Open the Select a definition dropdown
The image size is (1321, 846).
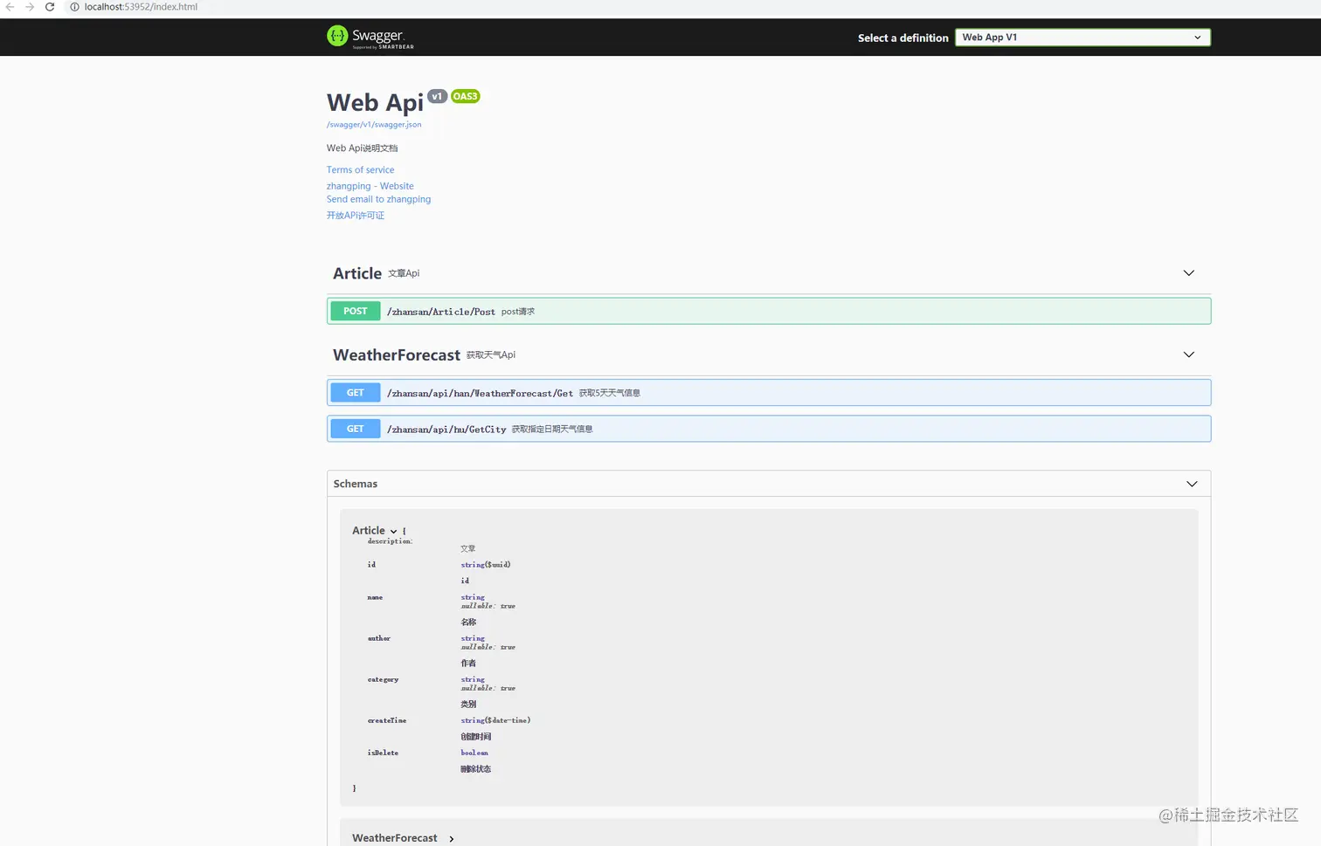pyautogui.click(x=1082, y=38)
